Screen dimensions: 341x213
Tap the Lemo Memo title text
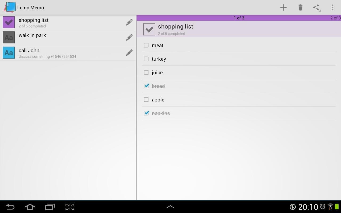point(31,7)
